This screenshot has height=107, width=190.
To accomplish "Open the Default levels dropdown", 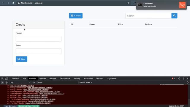I will click(x=86, y=83).
